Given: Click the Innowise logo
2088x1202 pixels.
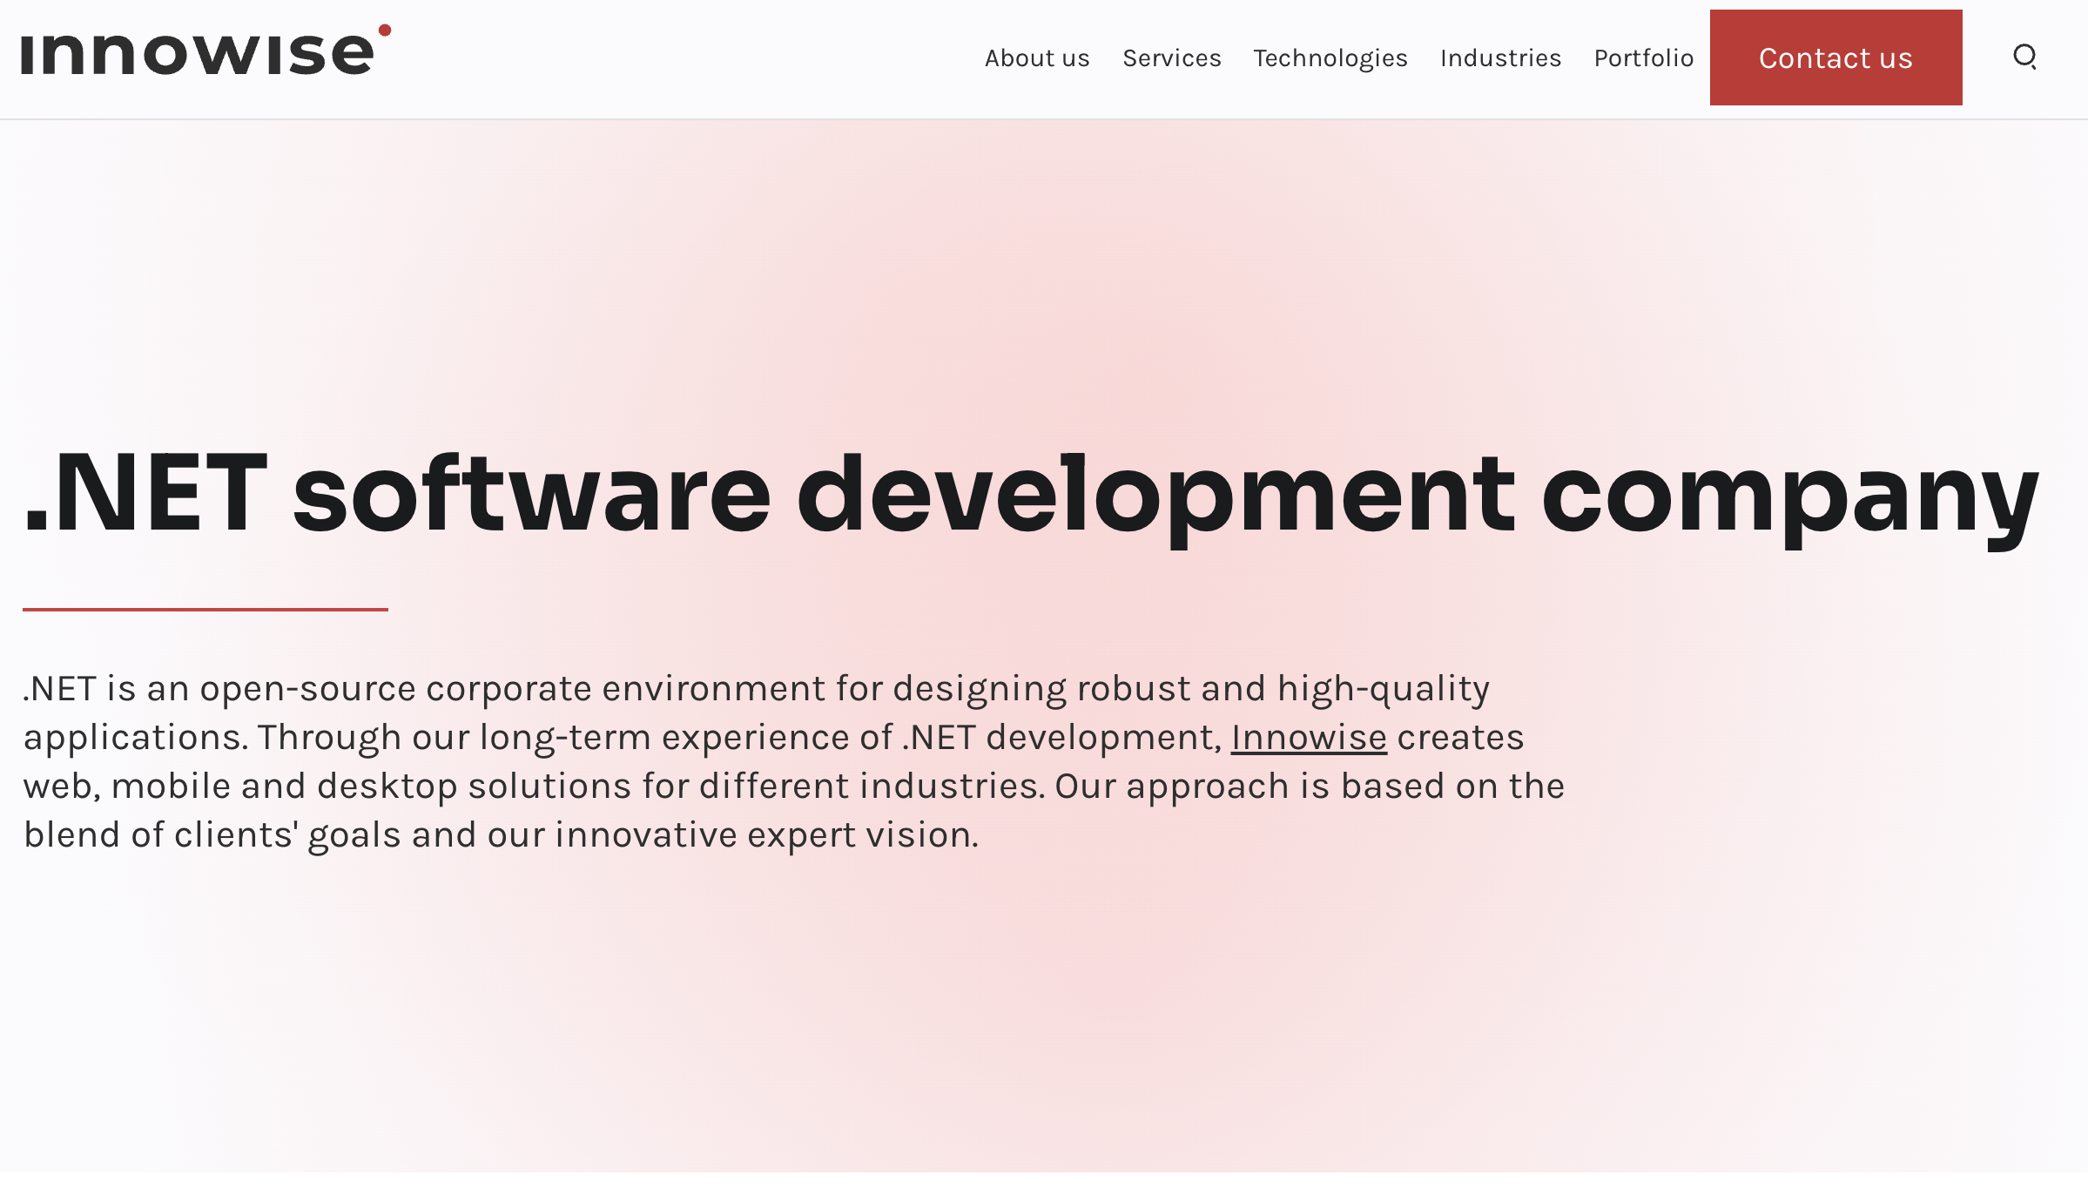Looking at the screenshot, I should pyautogui.click(x=206, y=50).
